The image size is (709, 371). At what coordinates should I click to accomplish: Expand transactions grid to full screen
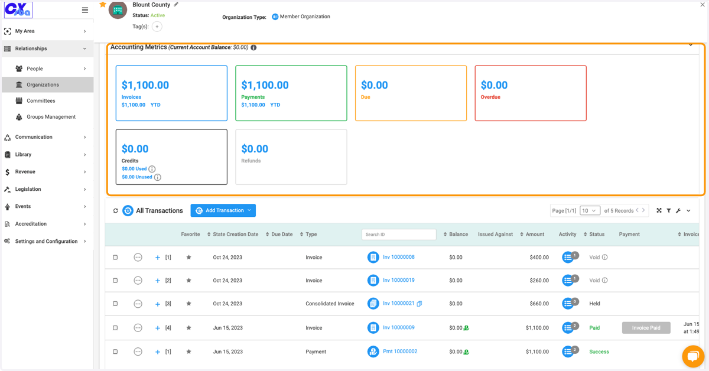[x=659, y=210]
